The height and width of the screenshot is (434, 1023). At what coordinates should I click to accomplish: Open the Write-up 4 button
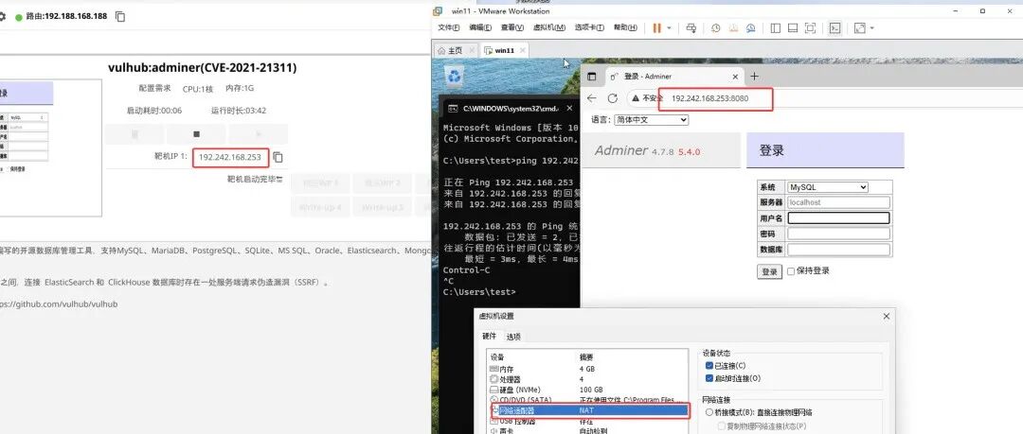coord(320,207)
